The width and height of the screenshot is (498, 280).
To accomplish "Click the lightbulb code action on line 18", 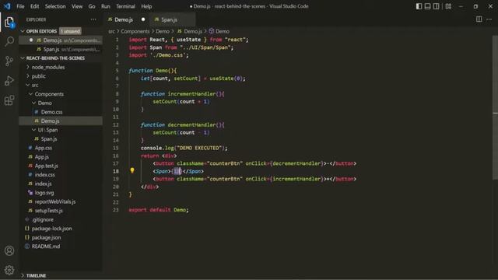I will click(132, 171).
